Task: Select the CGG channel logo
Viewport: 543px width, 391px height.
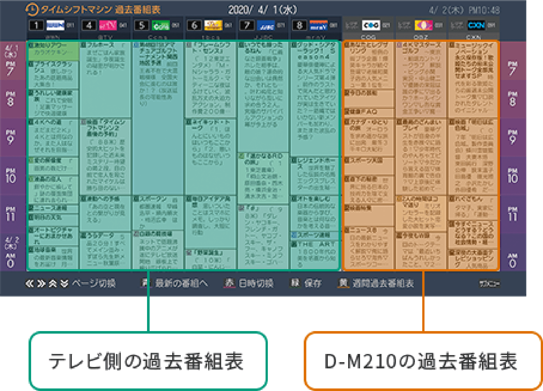Action: pyautogui.click(x=371, y=25)
